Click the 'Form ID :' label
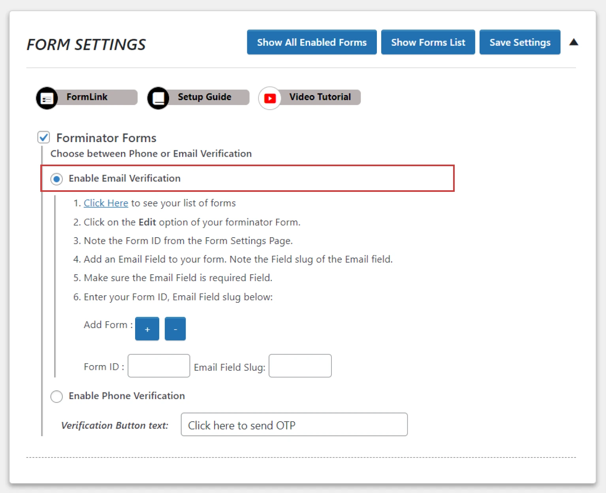 [x=104, y=367]
